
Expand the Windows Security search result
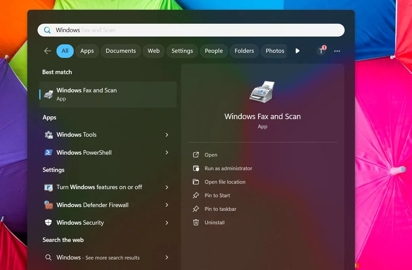(x=166, y=223)
